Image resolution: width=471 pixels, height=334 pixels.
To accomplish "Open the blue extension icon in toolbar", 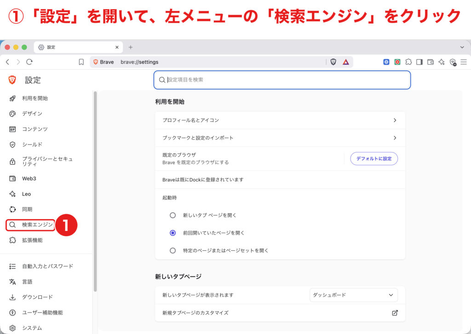I will click(x=386, y=62).
